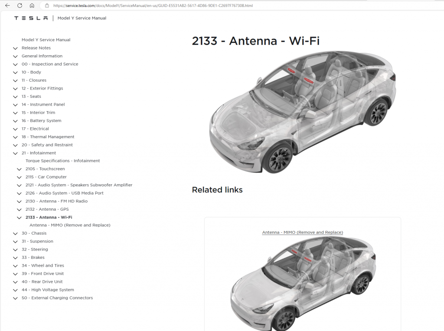Open 21 - Infotainment label
The width and height of the screenshot is (444, 331).
pos(39,153)
